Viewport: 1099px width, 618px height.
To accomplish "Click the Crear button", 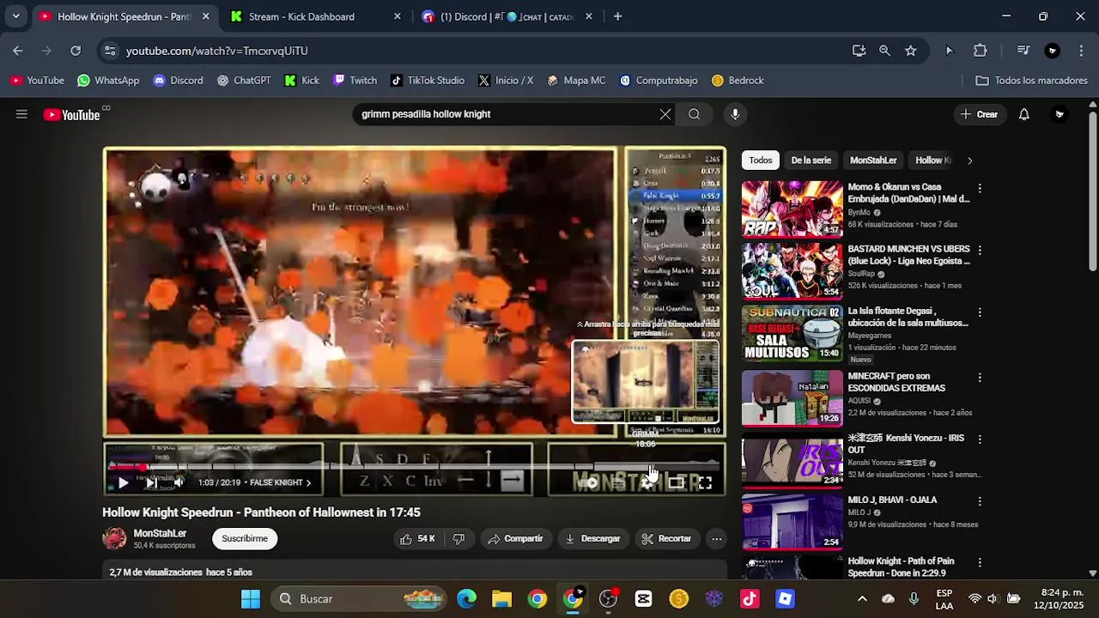I will click(979, 114).
